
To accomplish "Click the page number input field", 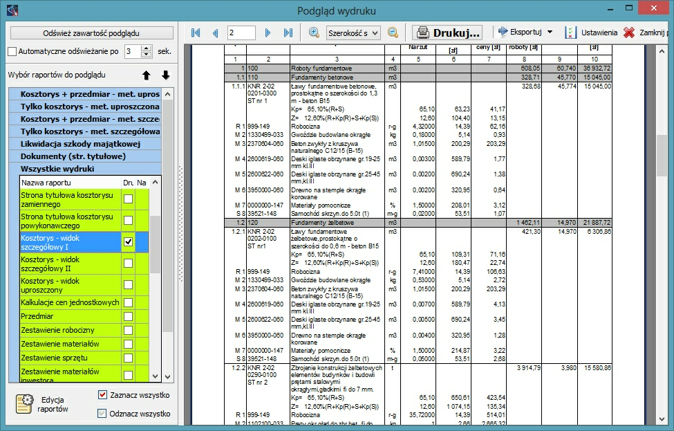I will 241,33.
